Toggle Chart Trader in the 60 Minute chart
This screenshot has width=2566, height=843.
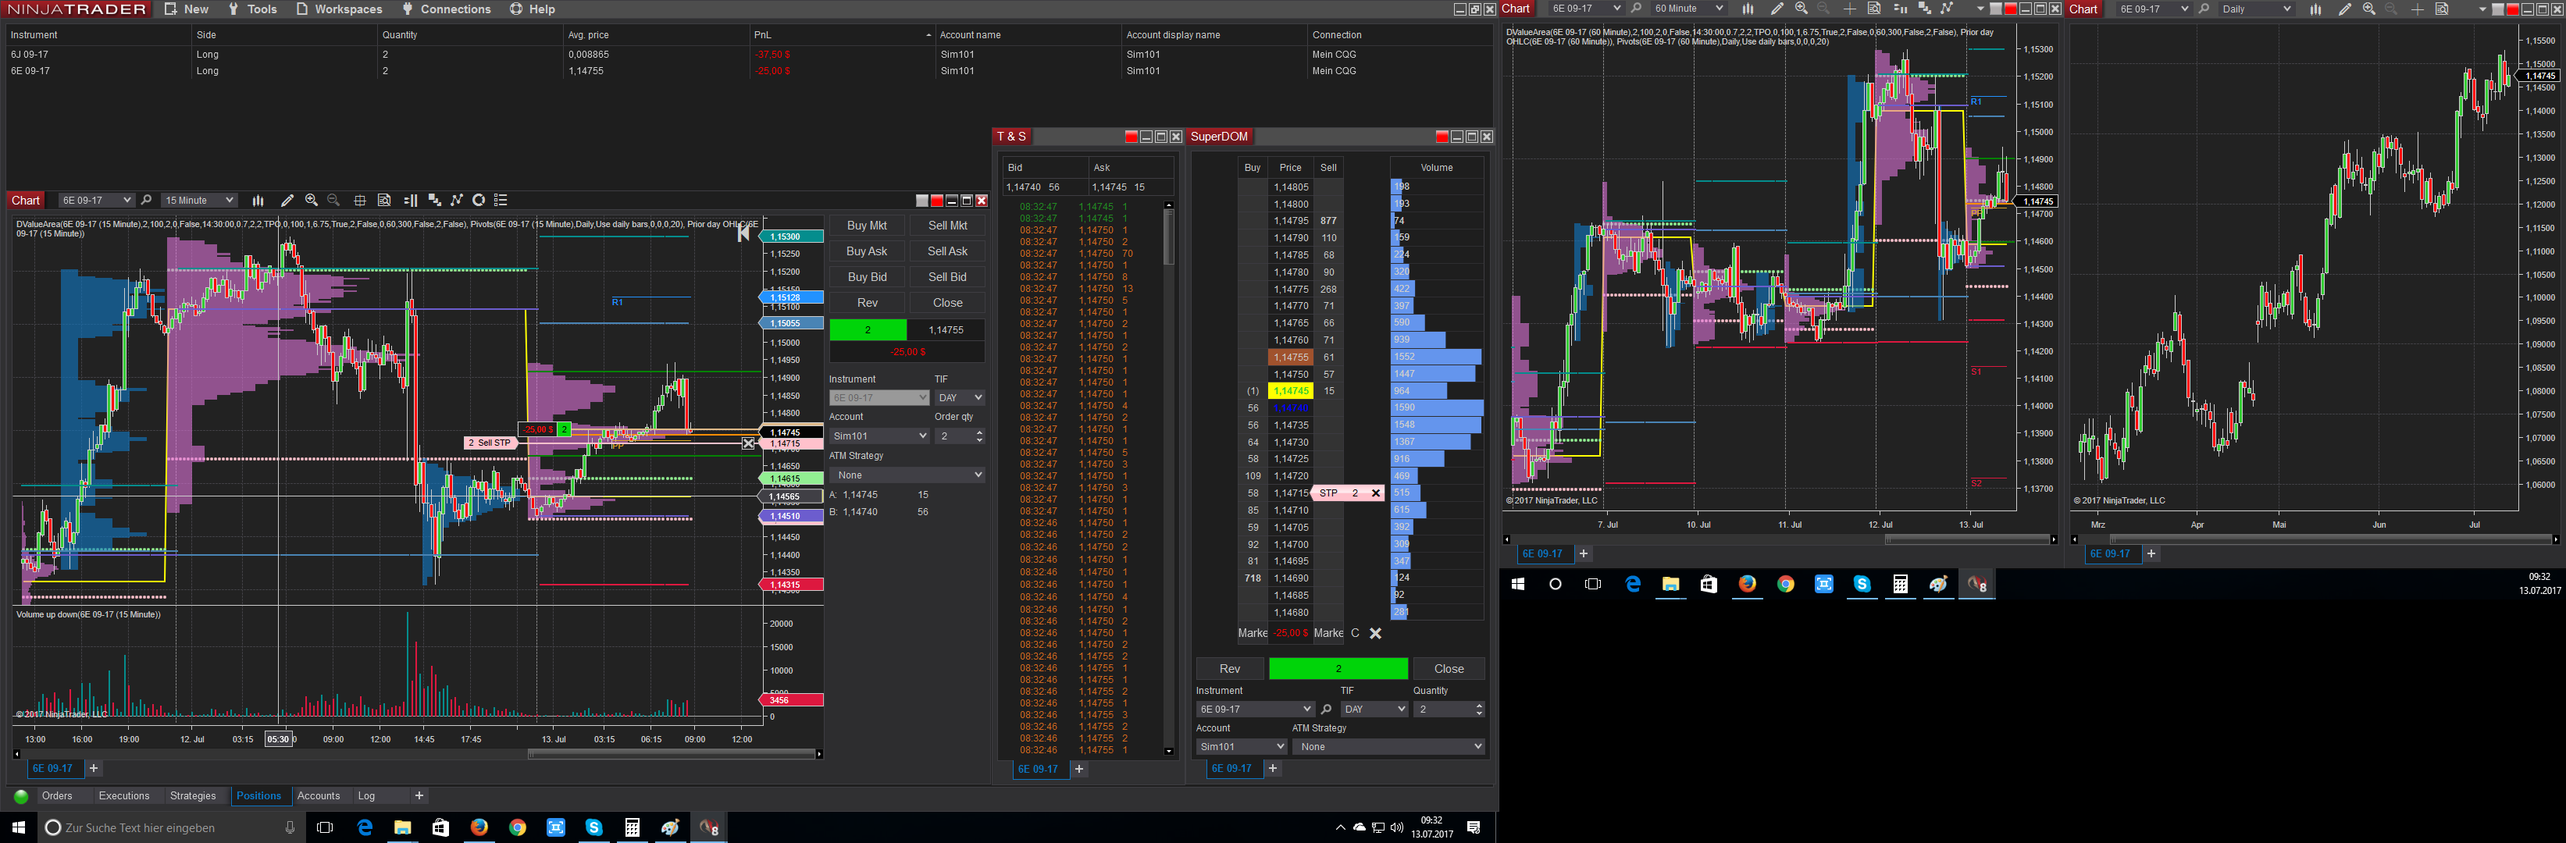click(1900, 9)
